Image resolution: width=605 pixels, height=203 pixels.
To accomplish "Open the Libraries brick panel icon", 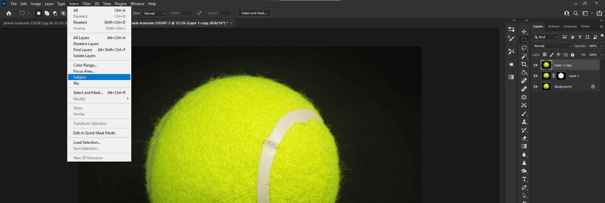I will click(511, 64).
